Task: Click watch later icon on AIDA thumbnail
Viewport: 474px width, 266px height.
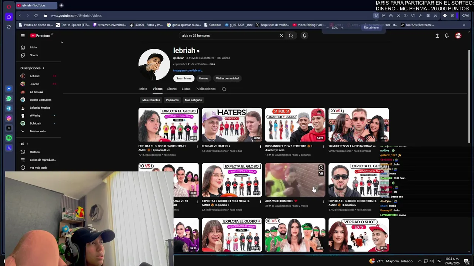Action: (321, 167)
